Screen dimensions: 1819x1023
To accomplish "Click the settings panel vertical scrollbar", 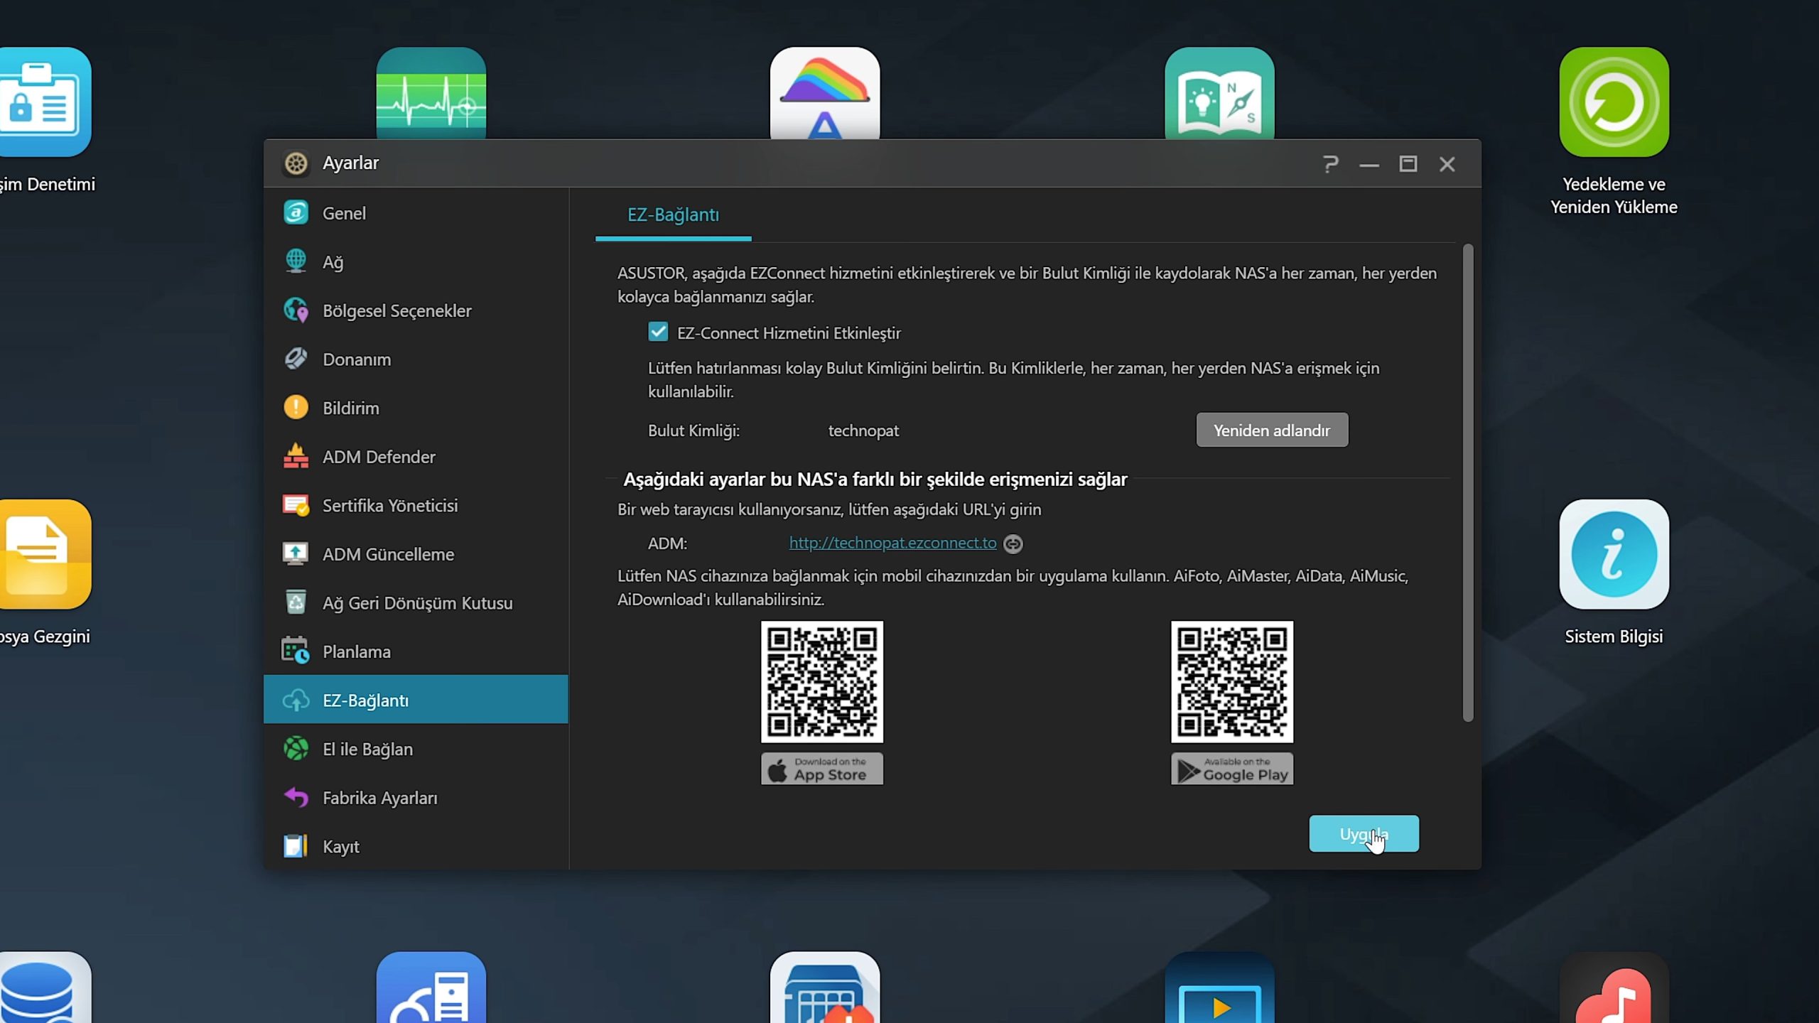I will pyautogui.click(x=1467, y=483).
